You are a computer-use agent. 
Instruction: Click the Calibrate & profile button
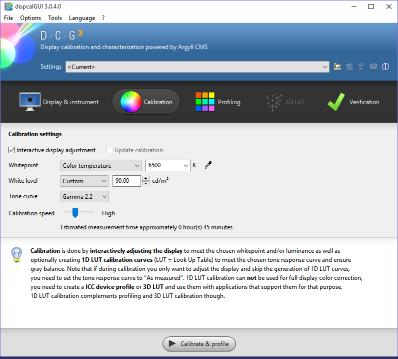199,344
